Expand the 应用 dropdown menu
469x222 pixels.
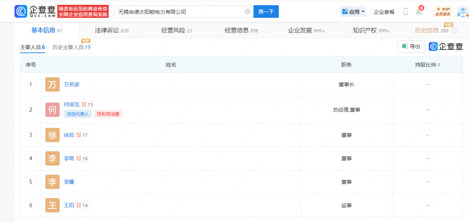(x=353, y=12)
